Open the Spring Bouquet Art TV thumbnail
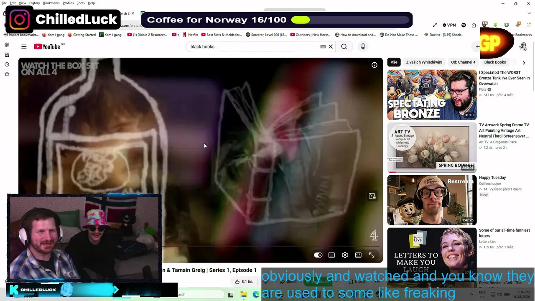This screenshot has height=301, width=535. [432, 147]
